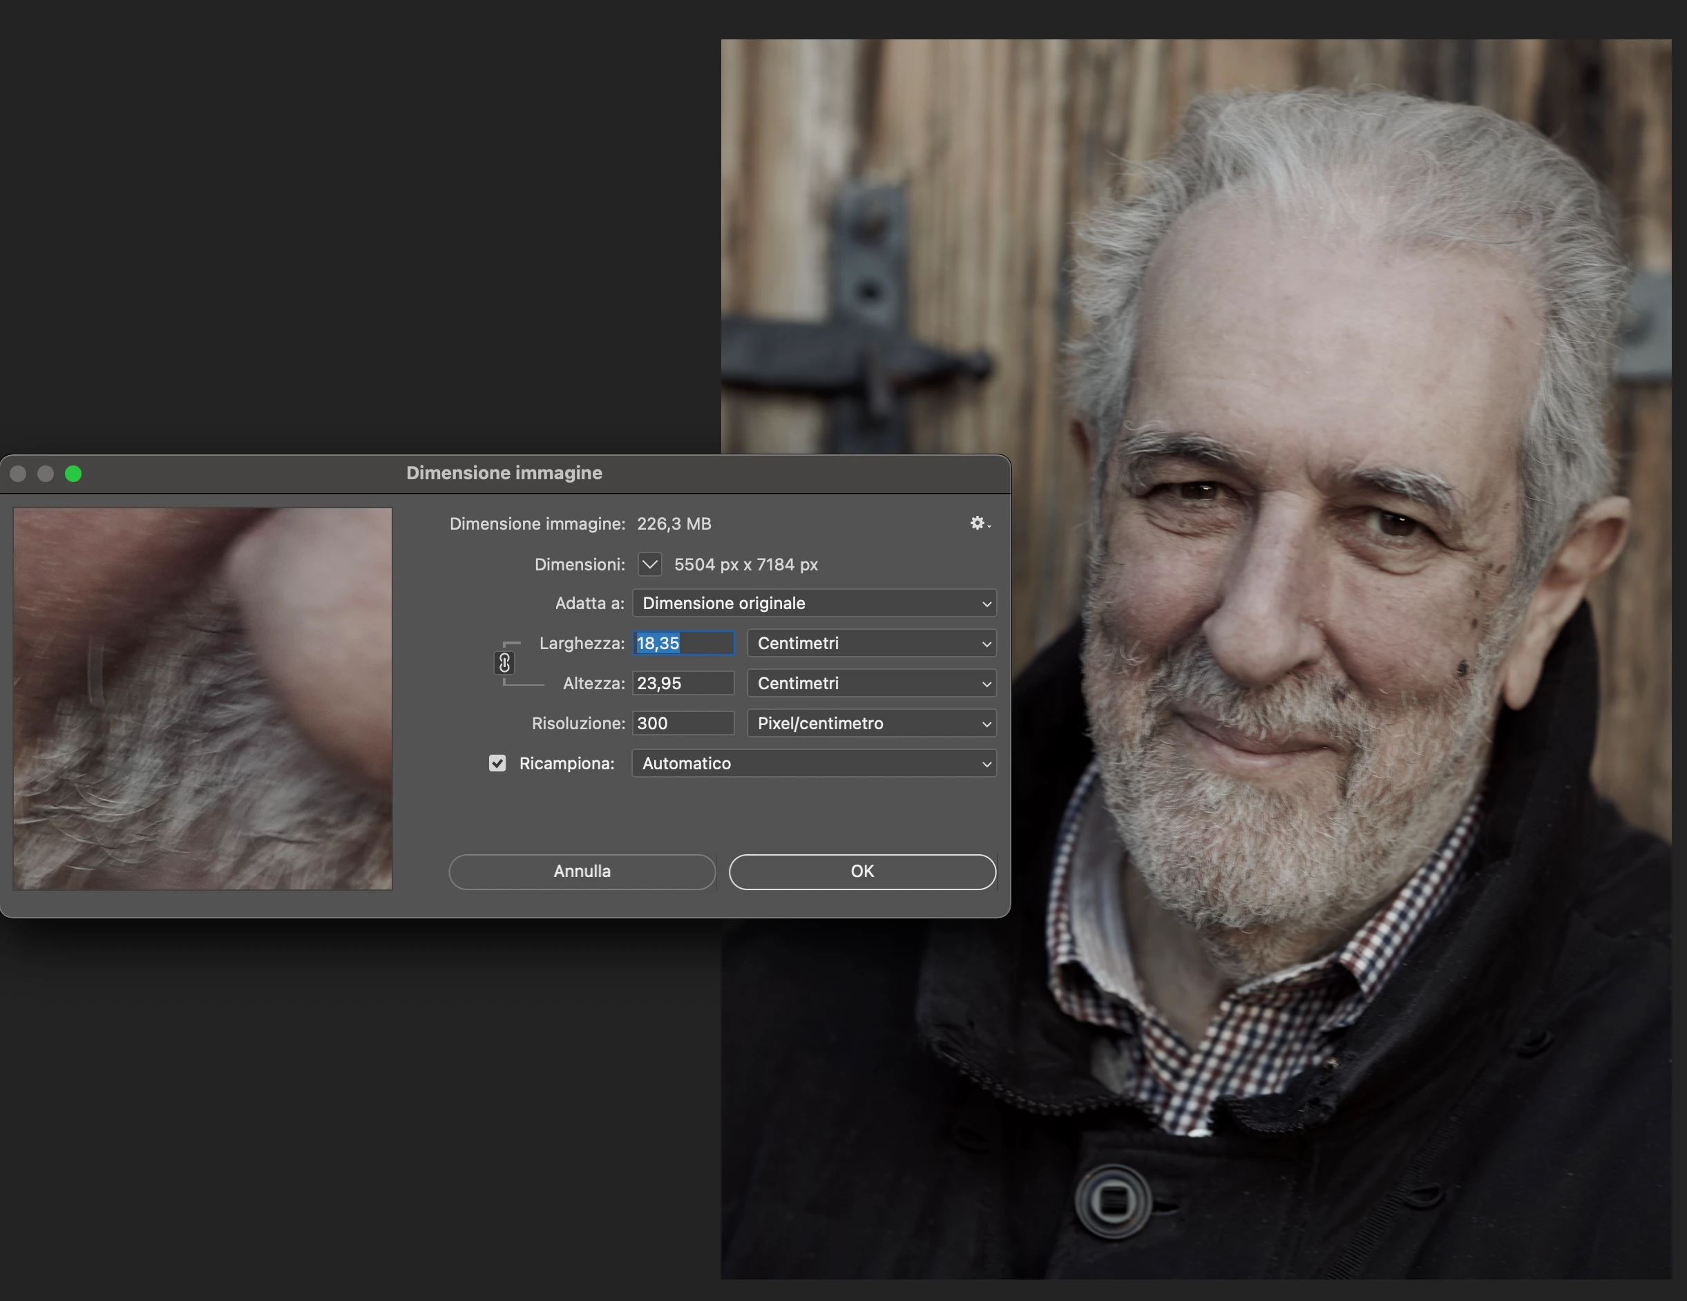Click the gray minimize button of dialog
The image size is (1687, 1301).
tap(46, 473)
